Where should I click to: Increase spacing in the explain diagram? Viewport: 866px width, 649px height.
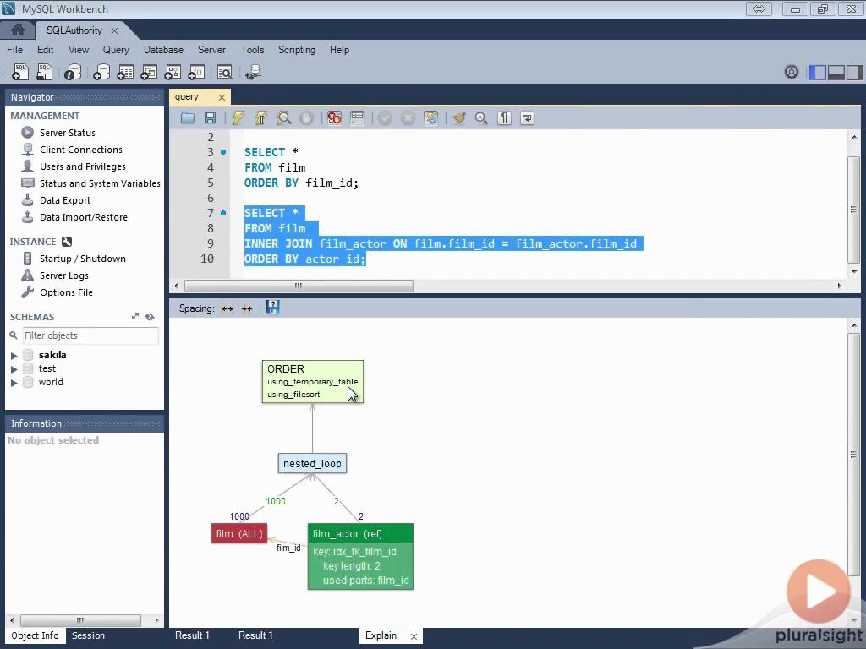click(x=227, y=308)
